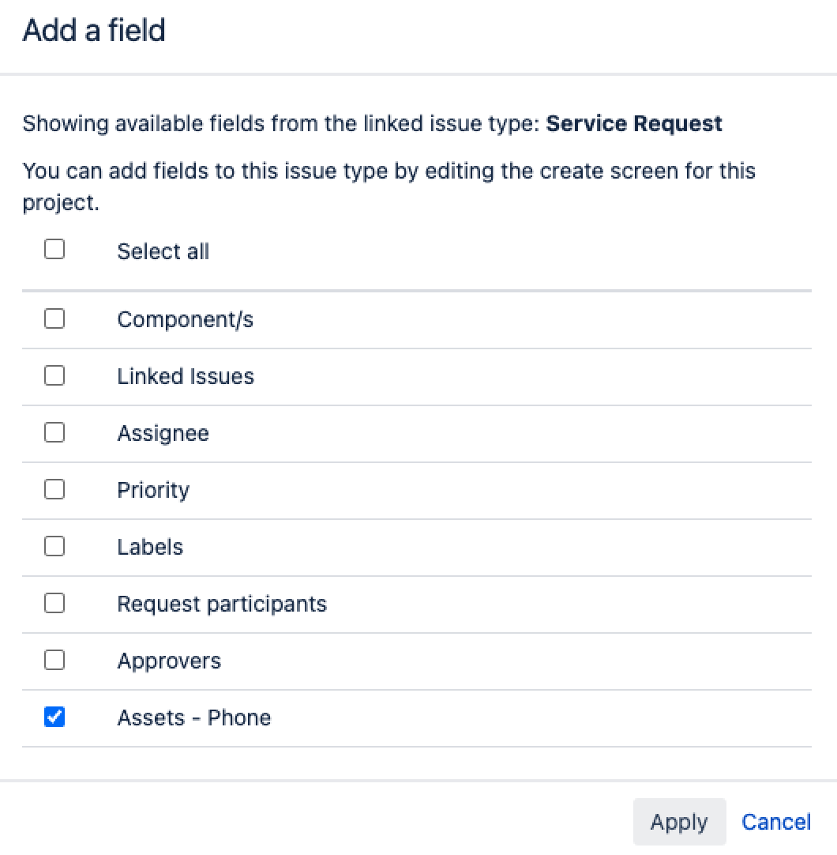Viewport: 837px width, 855px height.
Task: Click the Apply button
Action: pos(679,822)
